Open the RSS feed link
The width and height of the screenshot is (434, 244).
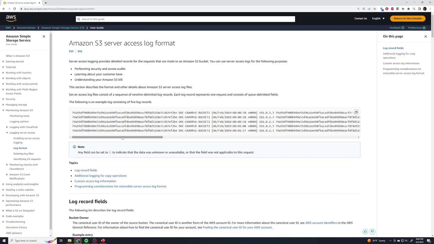pos(80,51)
